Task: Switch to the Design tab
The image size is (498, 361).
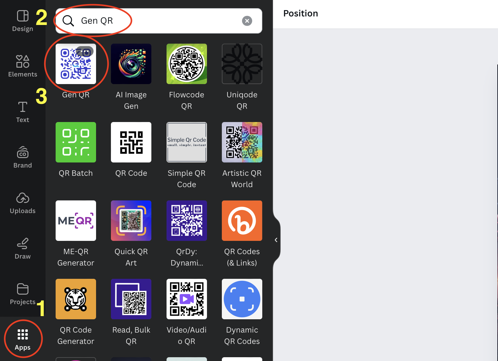Action: [x=23, y=21]
